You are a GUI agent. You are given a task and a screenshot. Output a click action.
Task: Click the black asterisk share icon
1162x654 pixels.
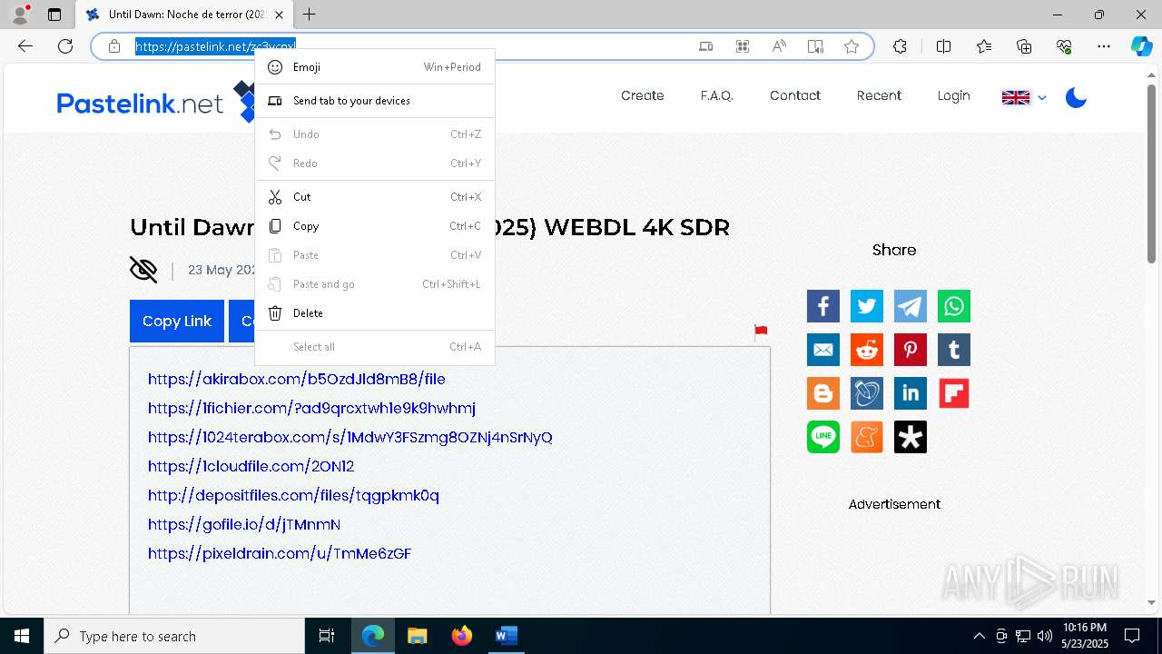pyautogui.click(x=911, y=437)
